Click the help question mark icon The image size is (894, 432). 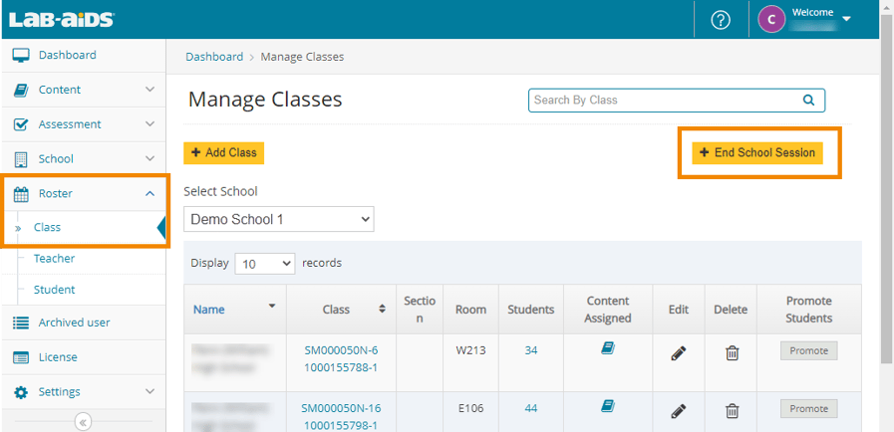pyautogui.click(x=721, y=20)
